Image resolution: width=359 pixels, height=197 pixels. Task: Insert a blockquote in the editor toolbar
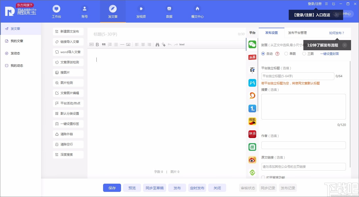(x=103, y=44)
